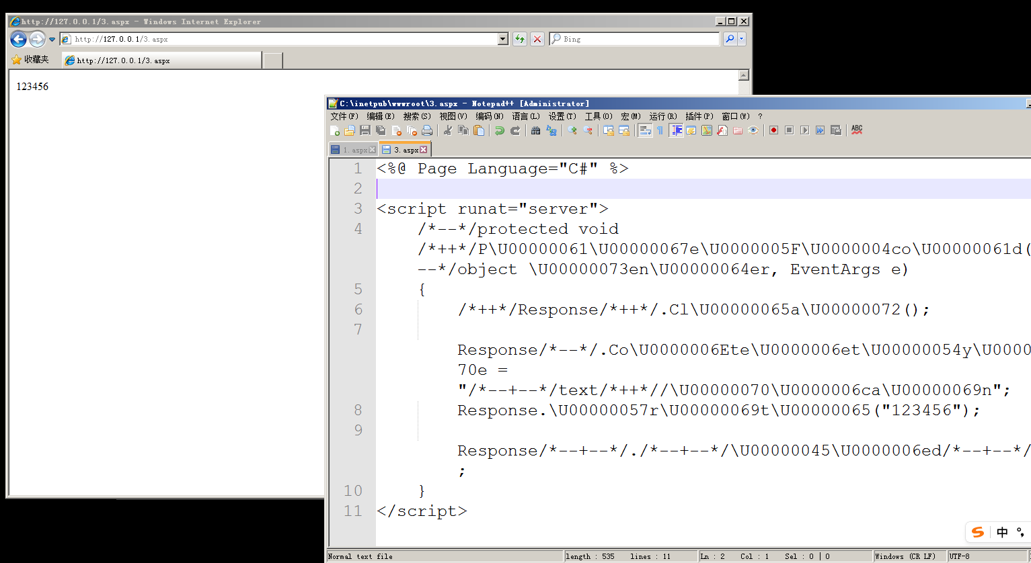The image size is (1031, 563).
Task: Click the IE Stop red X button
Action: tap(537, 39)
